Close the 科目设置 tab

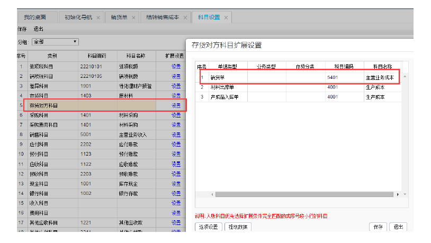click(x=226, y=17)
